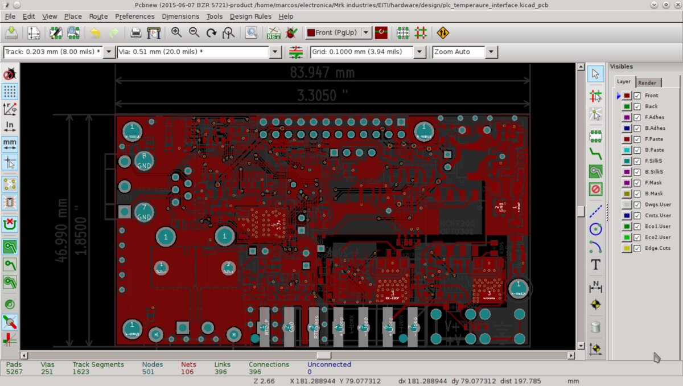Open page settings icon
The image size is (683, 386).
[x=34, y=32]
